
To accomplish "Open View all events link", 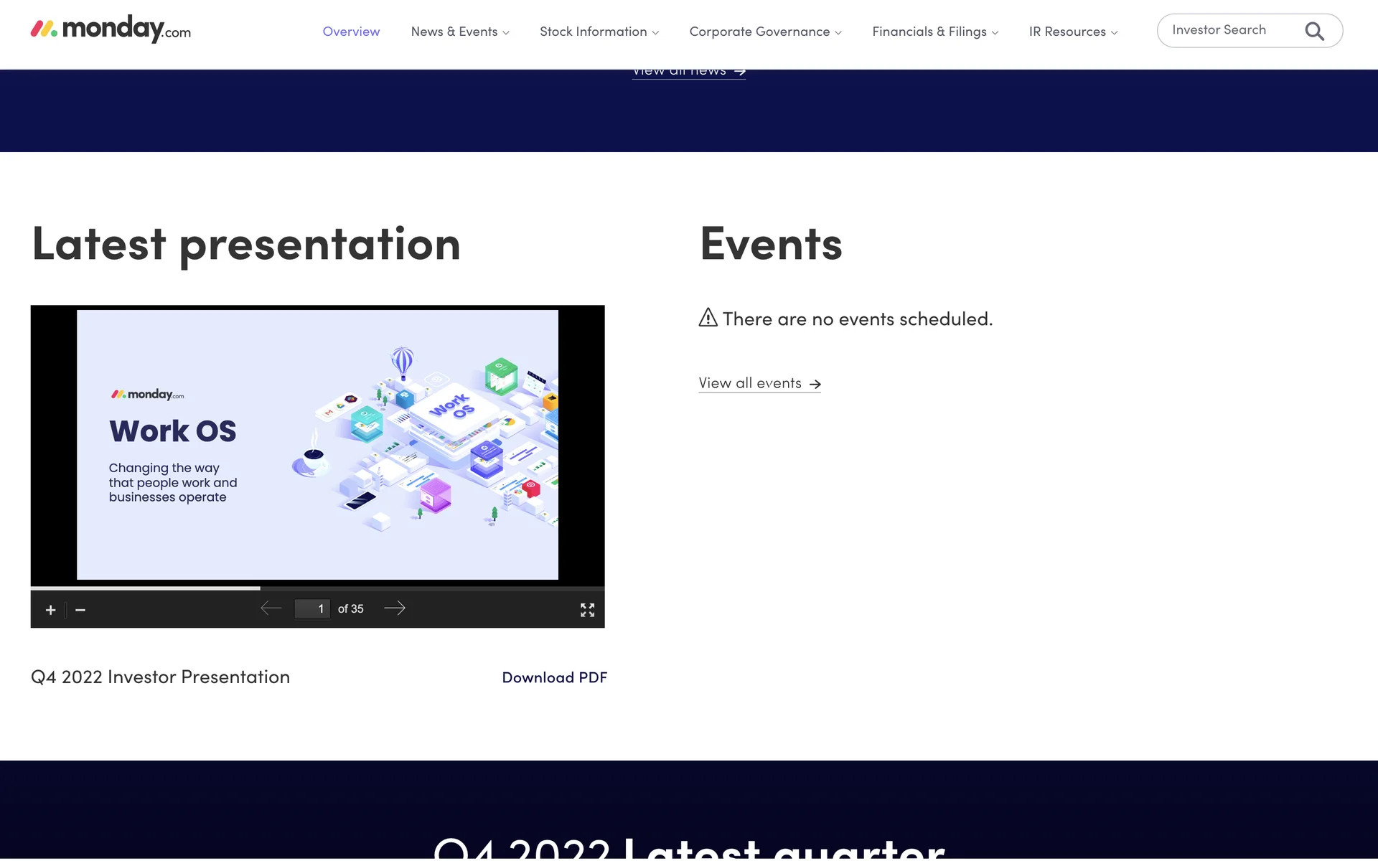I will [750, 383].
